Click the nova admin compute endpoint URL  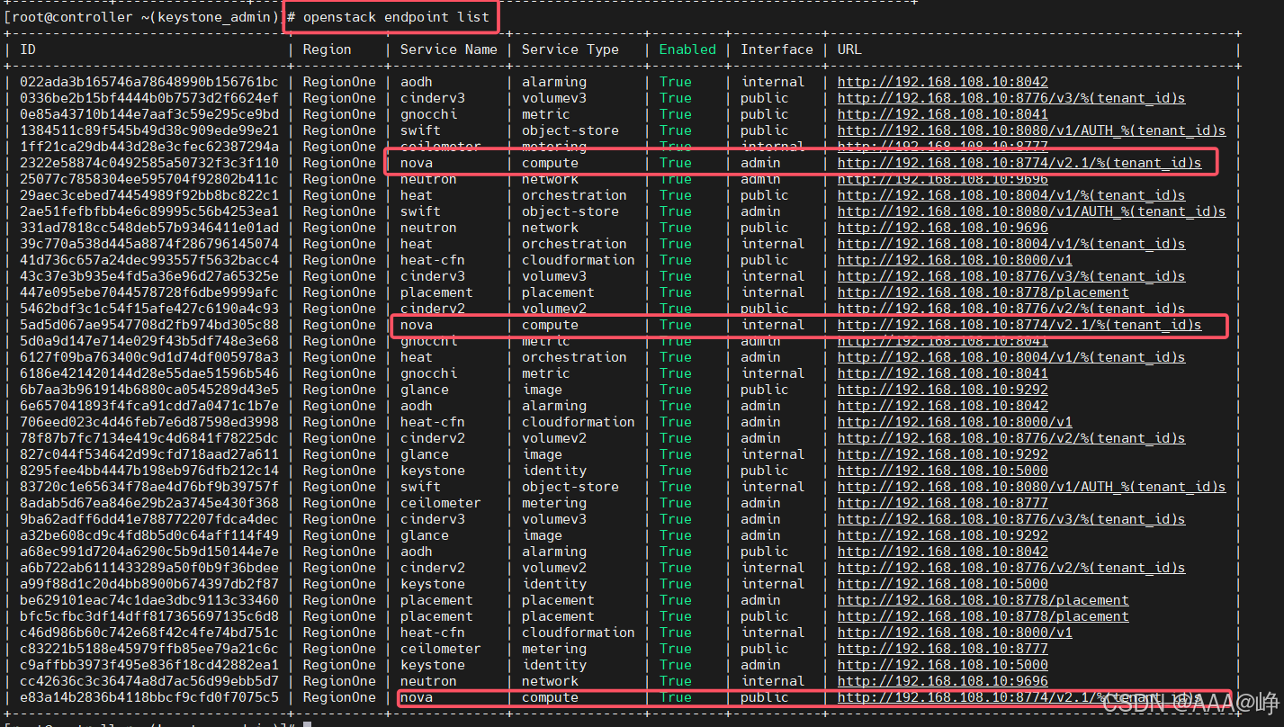coord(1019,163)
